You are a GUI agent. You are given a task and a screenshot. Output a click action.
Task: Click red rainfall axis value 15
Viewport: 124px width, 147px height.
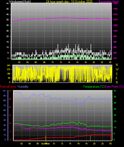[10, 115]
